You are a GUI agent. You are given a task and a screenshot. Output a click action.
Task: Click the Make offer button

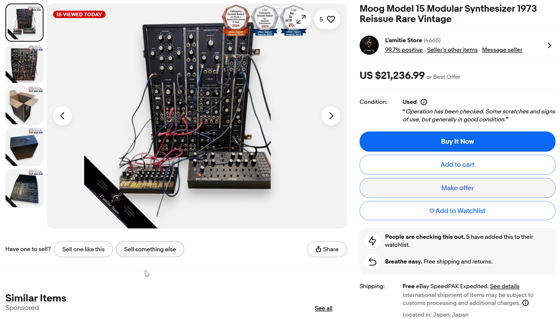point(457,188)
